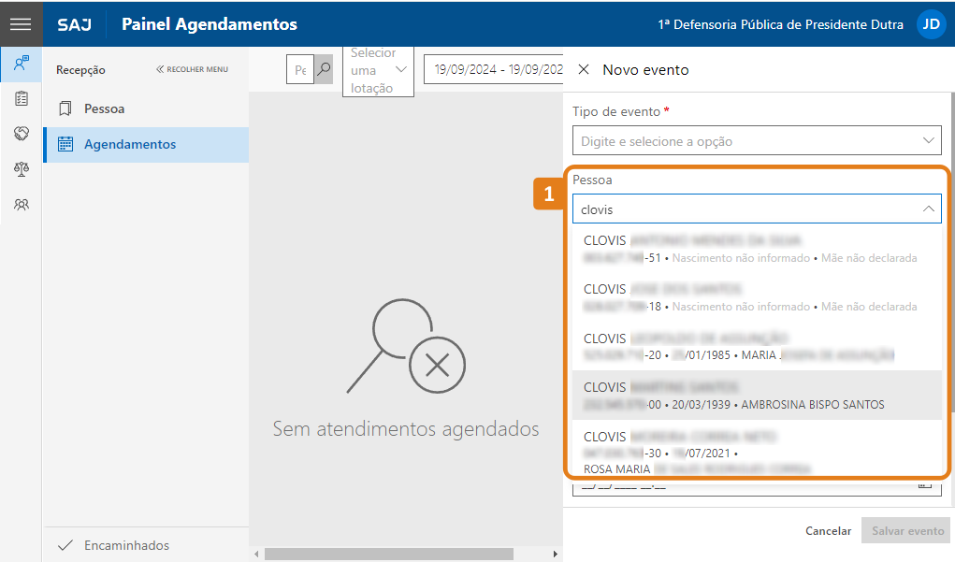Click the horizontal scrollbar thumb
This screenshot has height=562, width=955.
pyautogui.click(x=388, y=554)
